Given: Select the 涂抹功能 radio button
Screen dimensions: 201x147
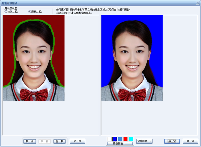Looking at the screenshot, I should (x=11, y=12).
